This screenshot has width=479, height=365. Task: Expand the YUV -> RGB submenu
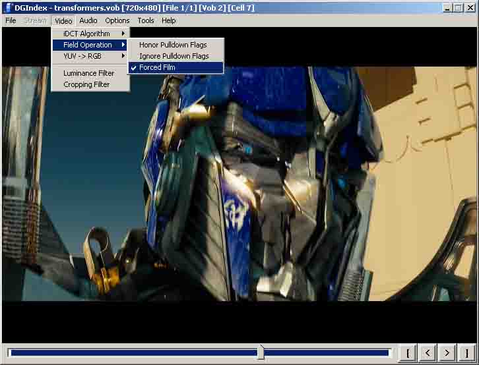(91, 56)
